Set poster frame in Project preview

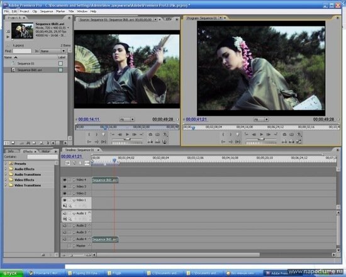(x=8, y=31)
